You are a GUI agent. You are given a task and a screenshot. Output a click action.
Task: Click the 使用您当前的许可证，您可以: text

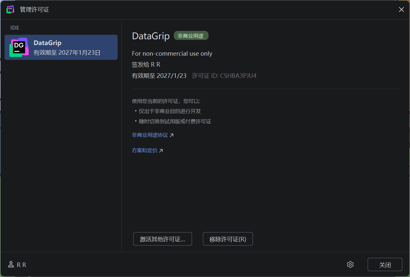166,101
